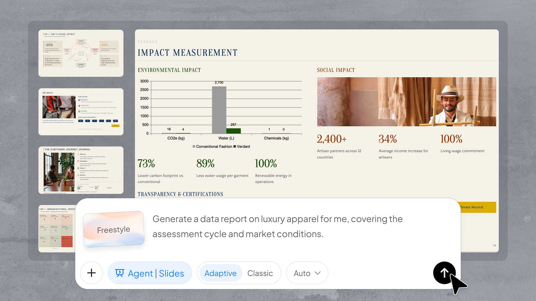Select the artisan photo under Social Impact

click(x=406, y=102)
